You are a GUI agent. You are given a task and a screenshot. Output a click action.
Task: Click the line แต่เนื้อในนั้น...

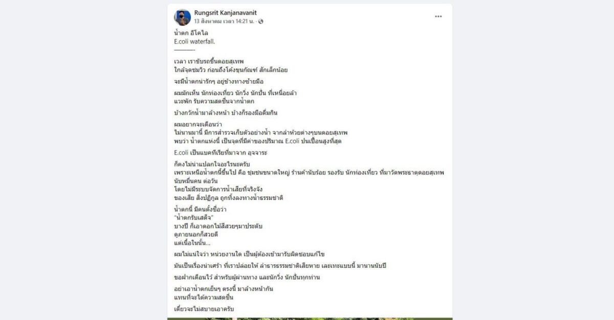[x=192, y=242]
